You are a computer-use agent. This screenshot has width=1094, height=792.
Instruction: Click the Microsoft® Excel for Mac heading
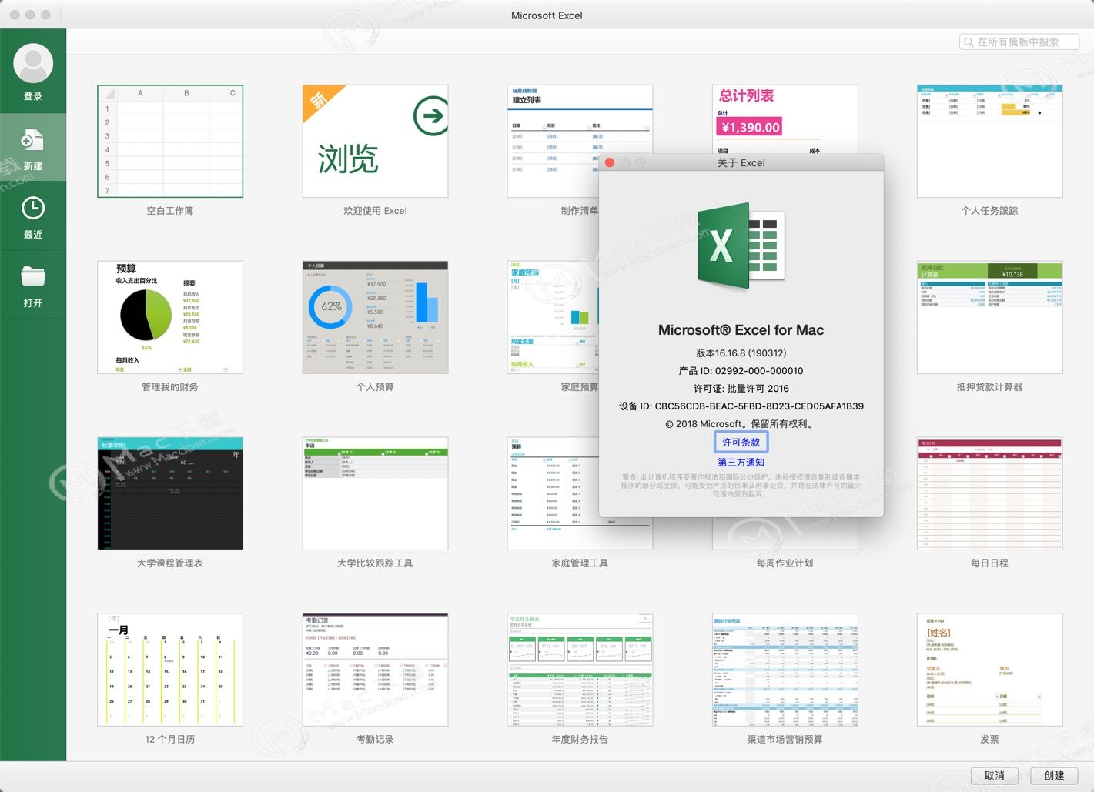[741, 330]
